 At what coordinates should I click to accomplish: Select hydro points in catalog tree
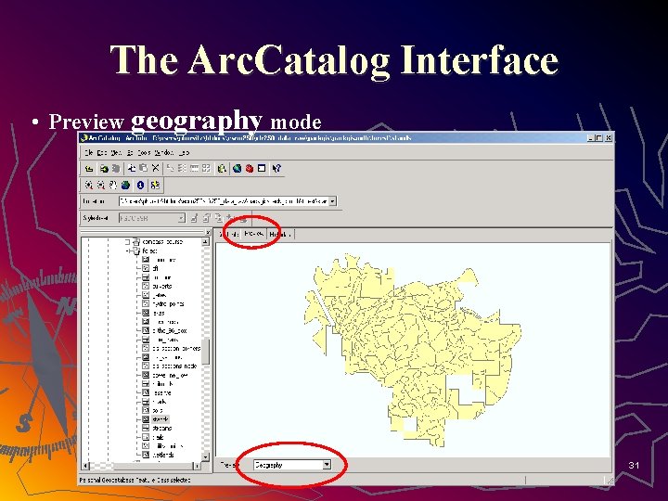pos(168,303)
